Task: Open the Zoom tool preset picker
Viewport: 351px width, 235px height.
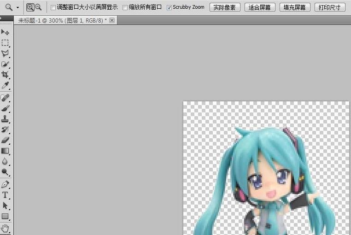Action: pos(18,7)
